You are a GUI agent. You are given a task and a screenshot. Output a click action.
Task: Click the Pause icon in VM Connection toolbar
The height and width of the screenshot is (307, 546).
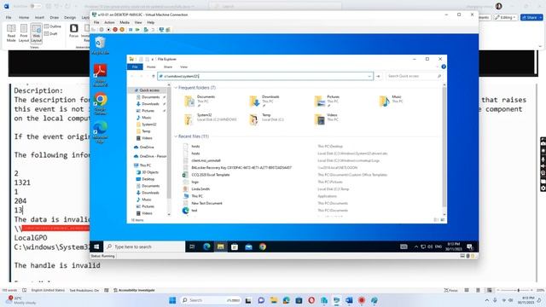(x=131, y=30)
